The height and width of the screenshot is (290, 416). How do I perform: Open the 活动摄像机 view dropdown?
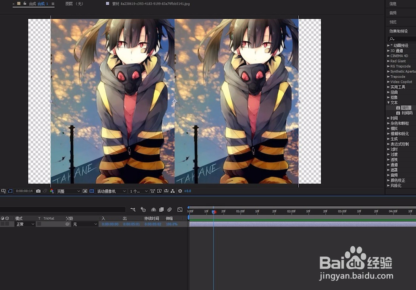(111, 191)
